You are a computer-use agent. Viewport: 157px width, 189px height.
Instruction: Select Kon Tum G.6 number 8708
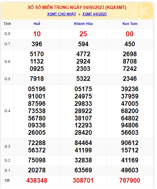130,61
